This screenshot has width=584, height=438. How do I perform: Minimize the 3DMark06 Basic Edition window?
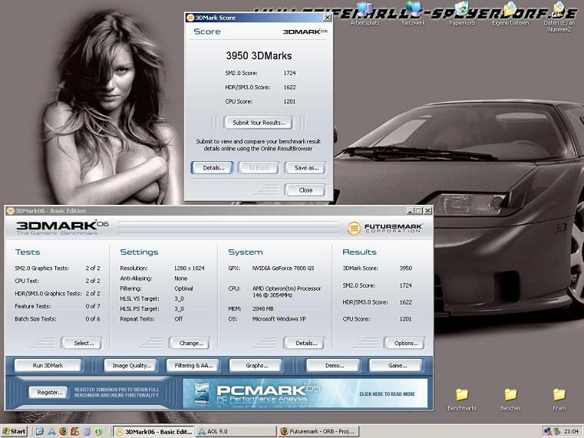coord(410,211)
